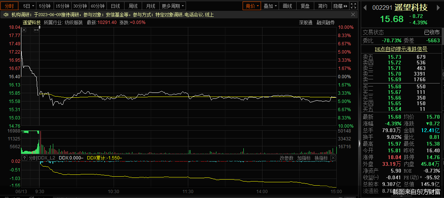Click the 遥望科技 stock name above chart
Screen dimensions: 444x198
[x=31, y=22]
